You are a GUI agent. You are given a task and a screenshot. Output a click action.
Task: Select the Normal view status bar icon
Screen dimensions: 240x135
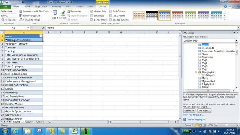[x=197, y=126]
